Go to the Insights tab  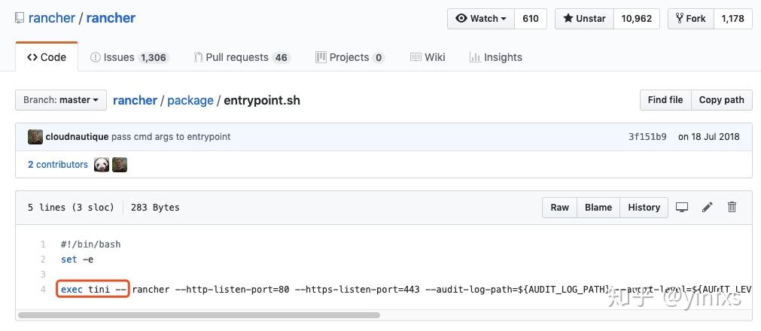click(495, 57)
